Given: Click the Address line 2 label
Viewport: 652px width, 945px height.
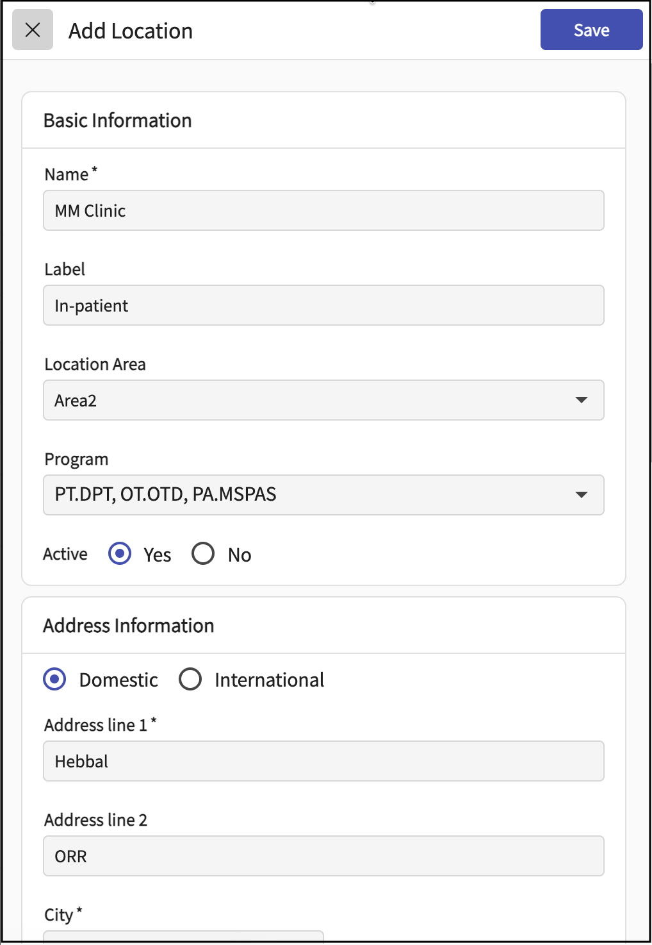Looking at the screenshot, I should click(x=95, y=820).
